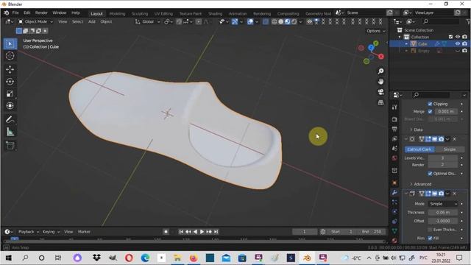Select Simple subdivision type
This screenshot has height=265, width=471.
[450, 149]
